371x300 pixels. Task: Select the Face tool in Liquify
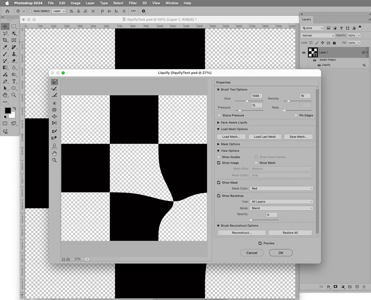pyautogui.click(x=54, y=146)
